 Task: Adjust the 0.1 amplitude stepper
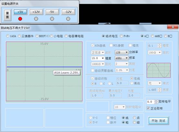click(x=160, y=46)
